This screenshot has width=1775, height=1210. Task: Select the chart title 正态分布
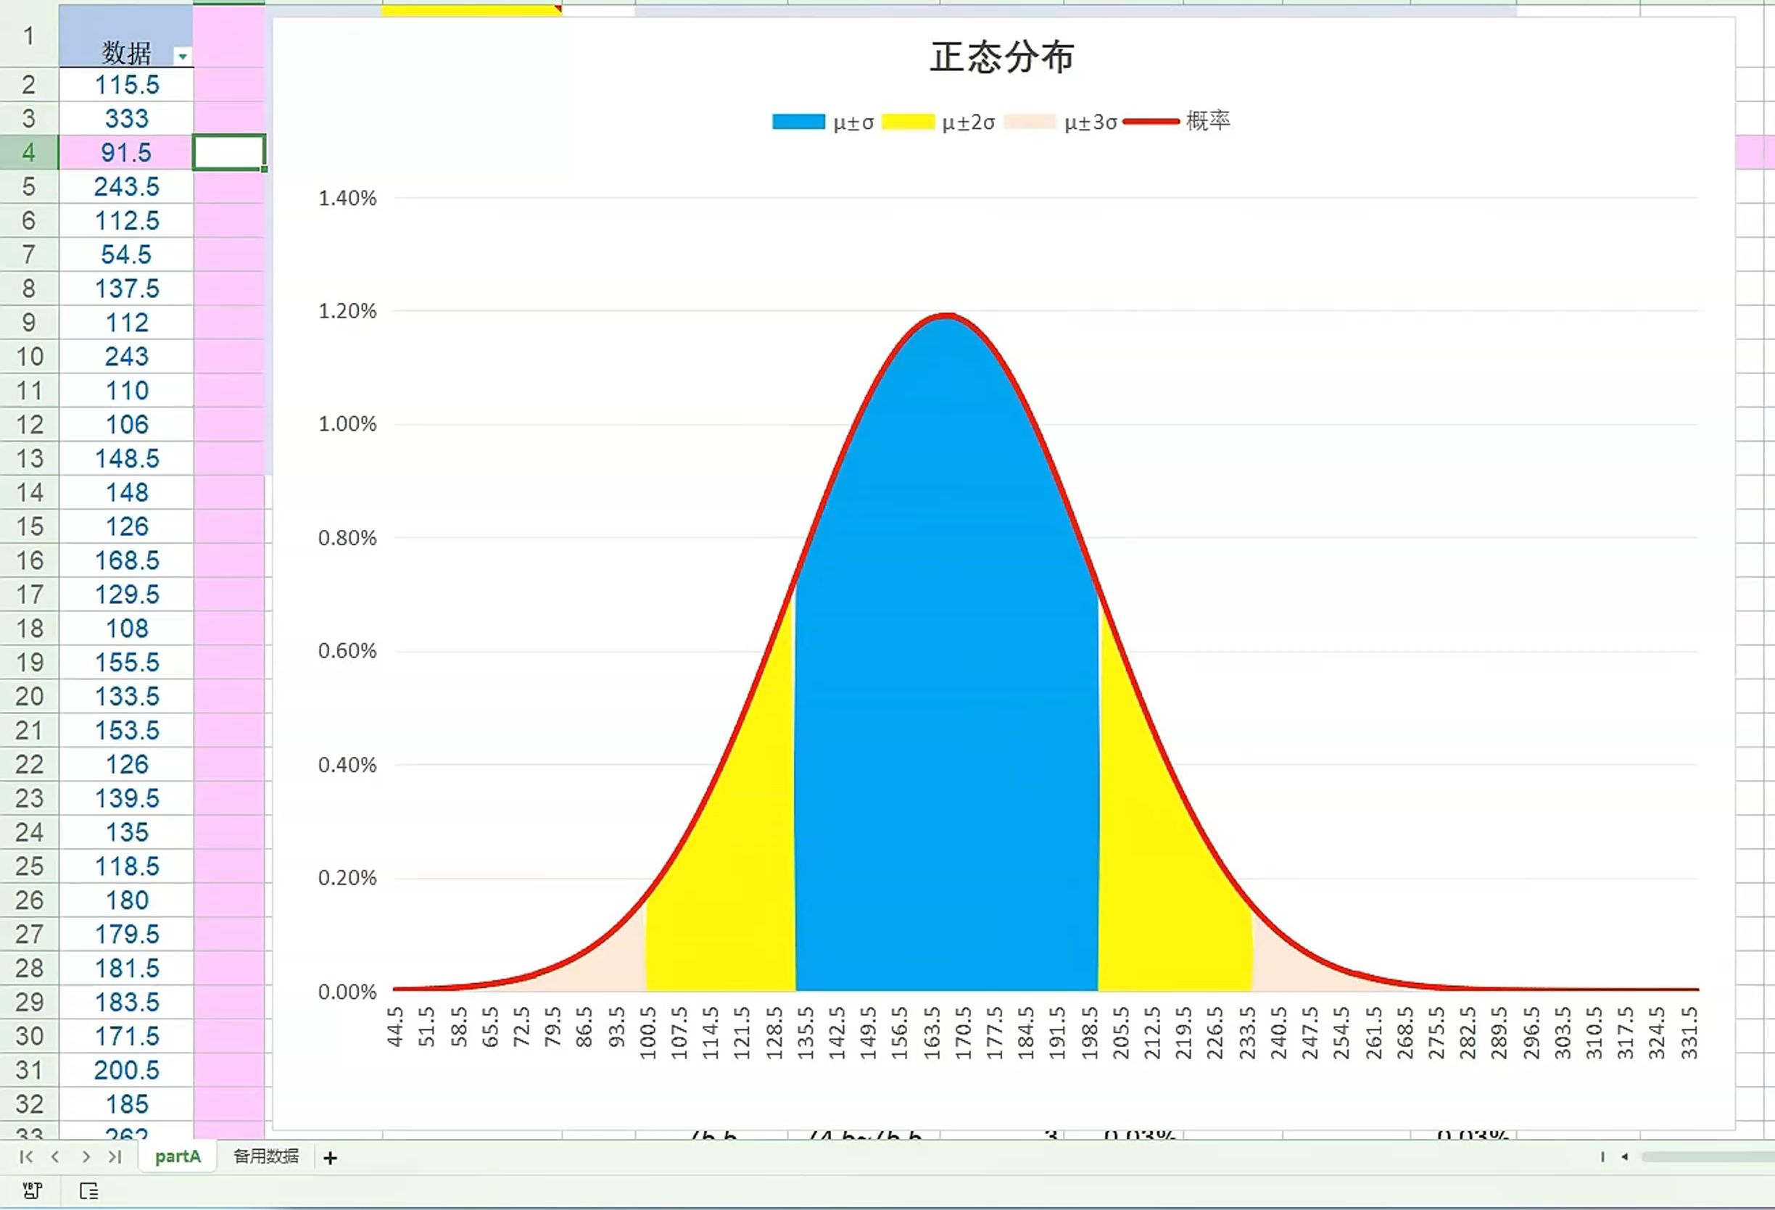coord(1001,57)
